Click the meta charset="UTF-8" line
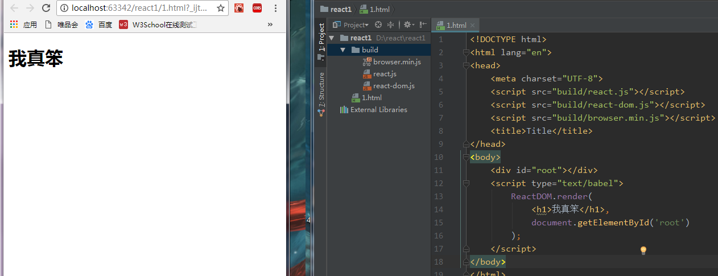718x276 pixels. click(546, 79)
